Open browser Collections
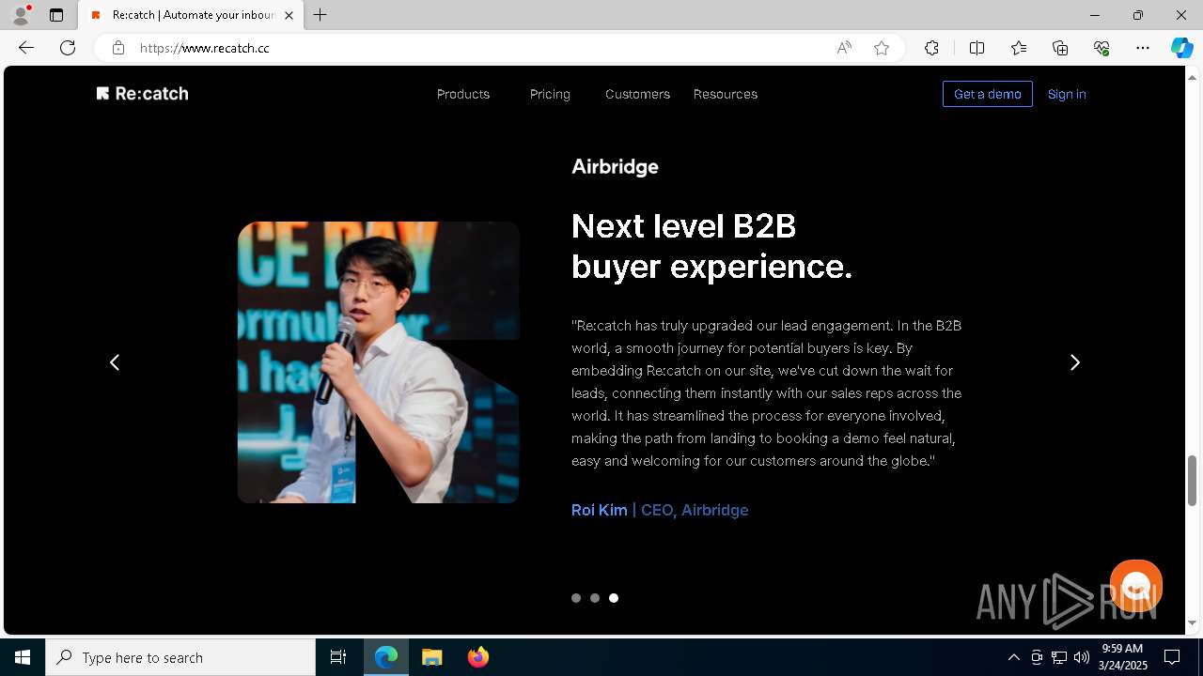Viewport: 1203px width, 676px height. click(1060, 48)
